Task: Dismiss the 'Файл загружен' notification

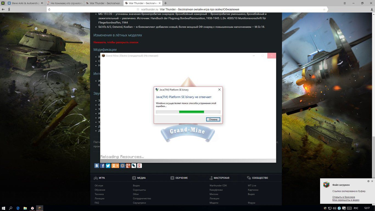Action: [x=372, y=181]
